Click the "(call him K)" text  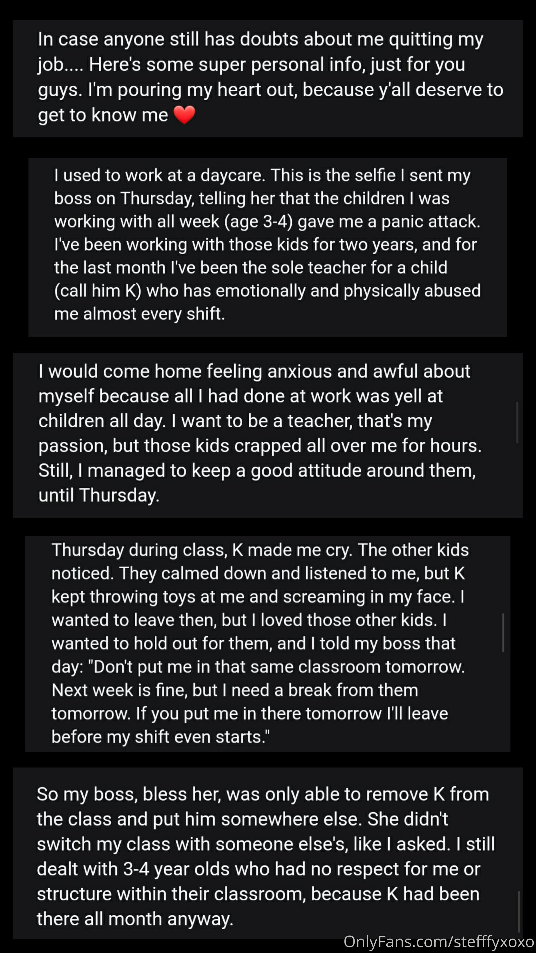(98, 291)
